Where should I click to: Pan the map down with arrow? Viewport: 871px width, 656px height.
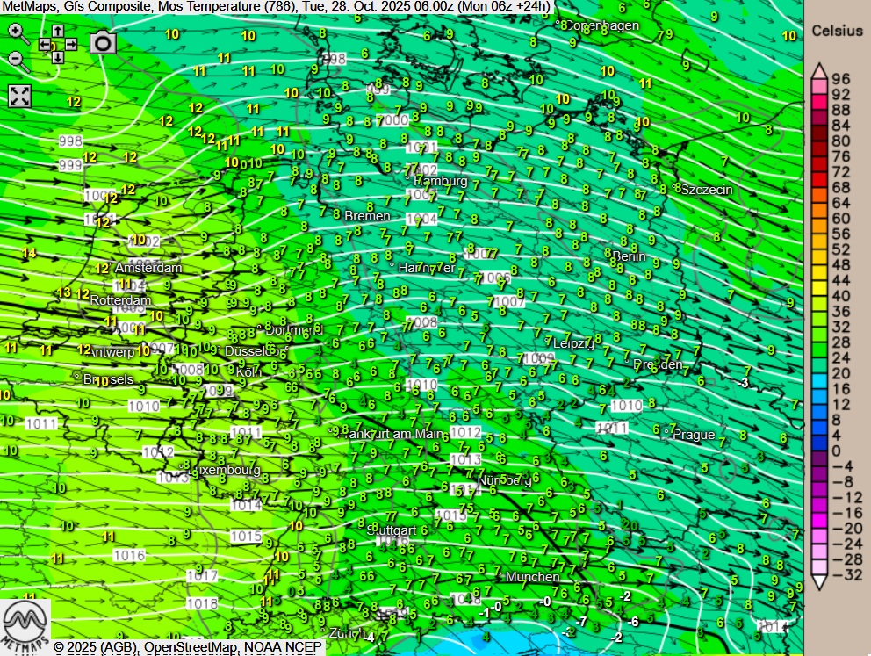coord(57,57)
